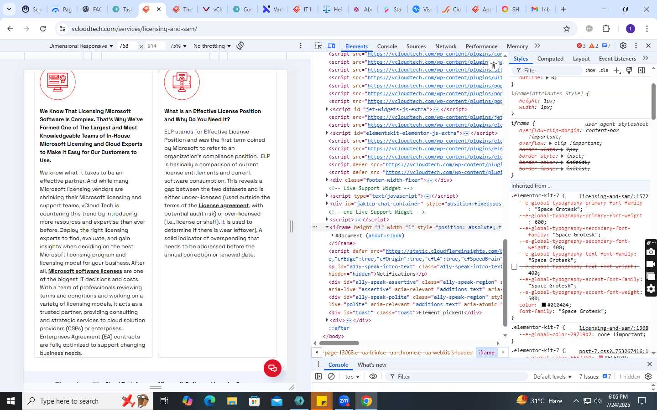Open the DevTools customize menu (three dots)

click(x=636, y=46)
